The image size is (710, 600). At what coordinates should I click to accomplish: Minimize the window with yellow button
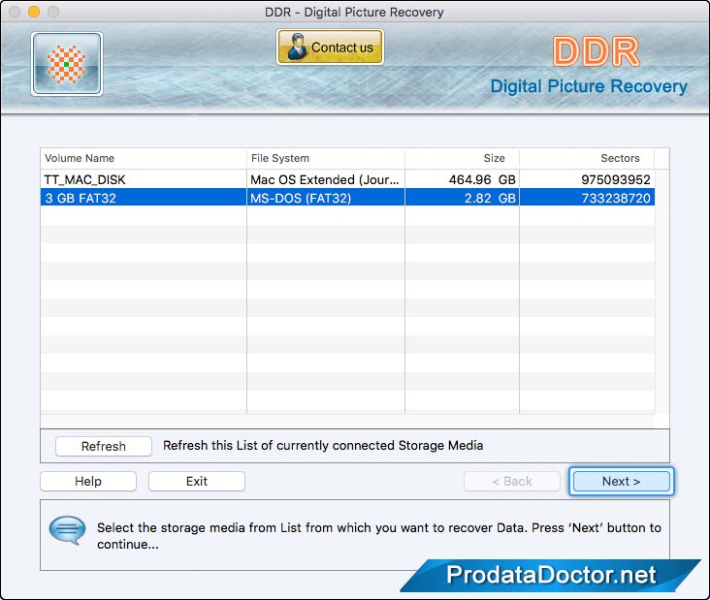click(34, 12)
